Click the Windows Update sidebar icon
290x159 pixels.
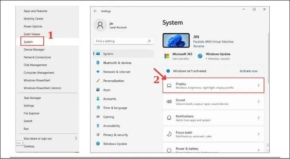tap(98, 143)
